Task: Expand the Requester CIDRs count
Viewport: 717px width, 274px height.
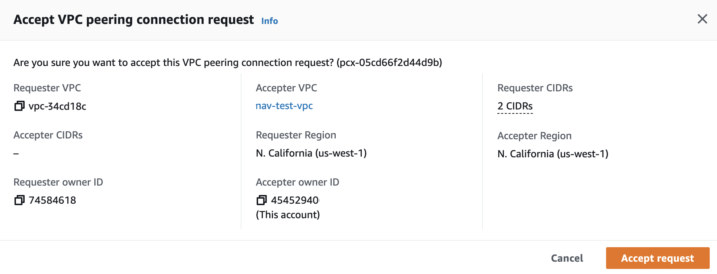Action: coord(515,106)
